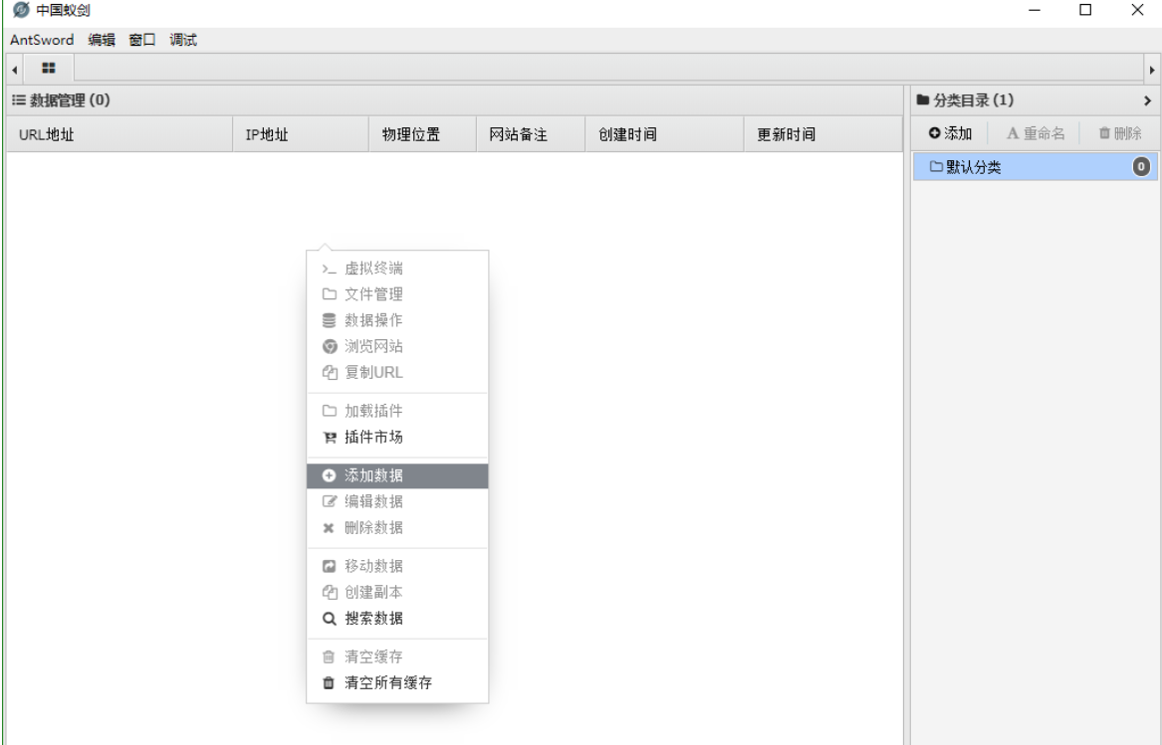Select the home grid tab icon
This screenshot has width=1162, height=745.
[x=48, y=68]
